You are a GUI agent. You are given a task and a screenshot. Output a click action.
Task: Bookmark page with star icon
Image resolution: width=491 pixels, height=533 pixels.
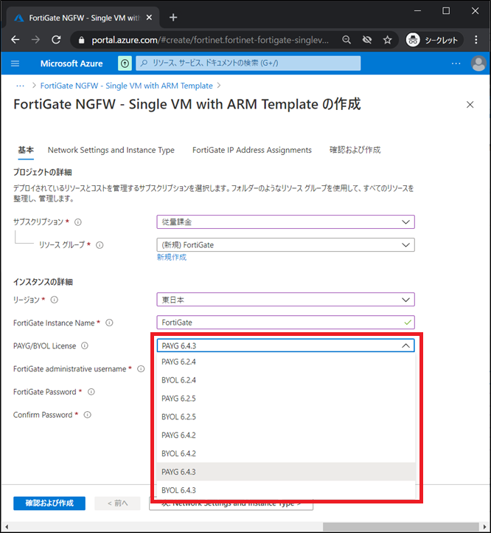387,40
